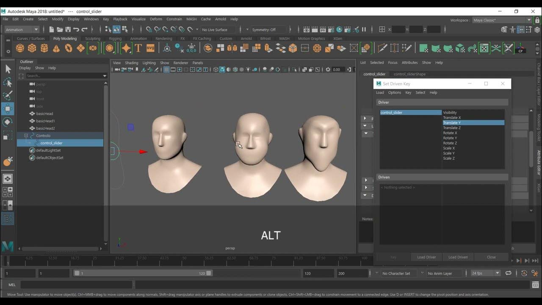
Task: Open the Key menu in Set Driven Key
Action: (408, 92)
